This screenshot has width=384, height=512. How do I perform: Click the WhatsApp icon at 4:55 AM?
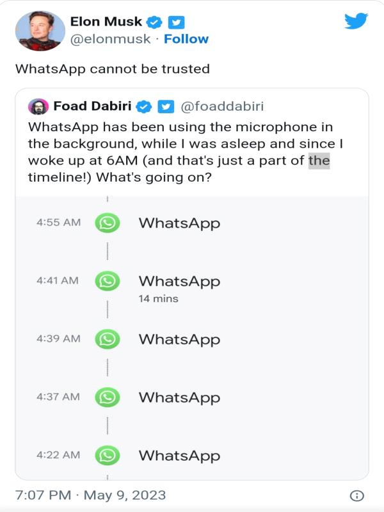[108, 223]
